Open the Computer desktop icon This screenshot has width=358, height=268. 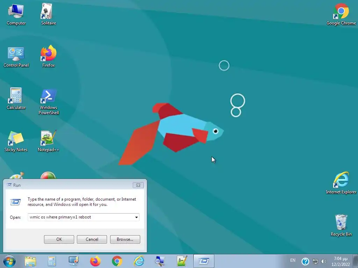pos(16,15)
